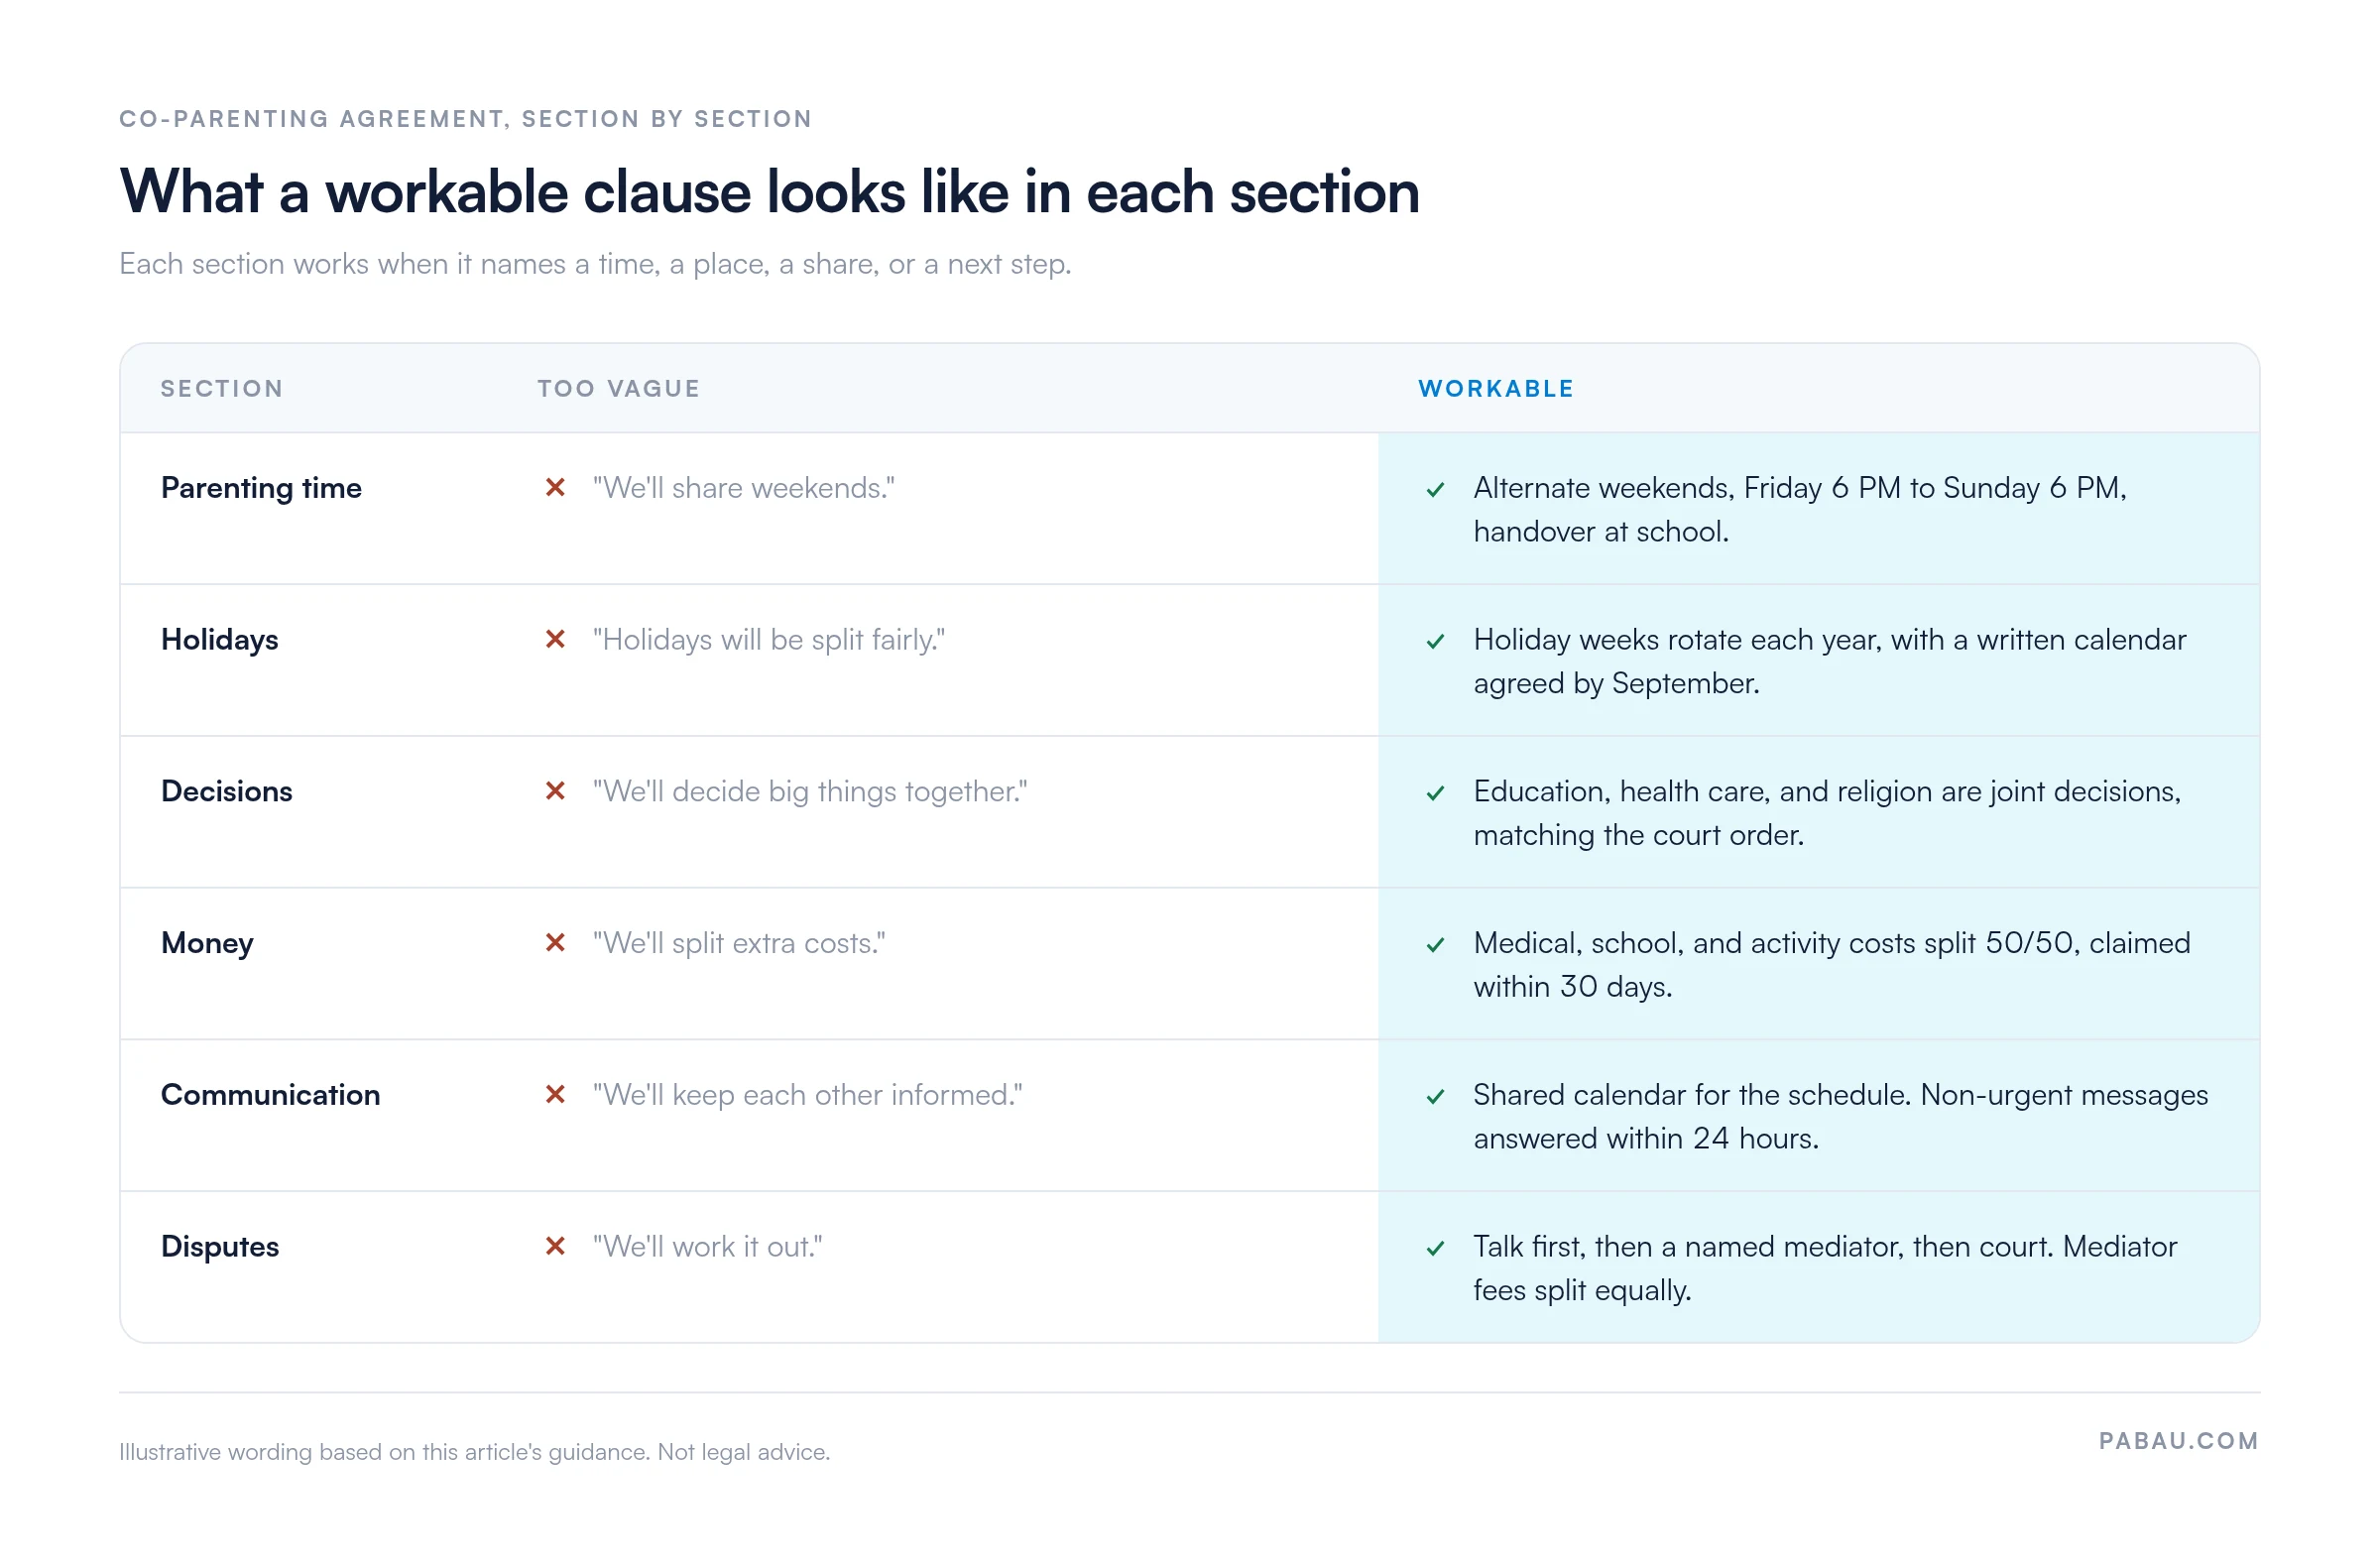This screenshot has height=1567, width=2380.
Task: Click the "Talk first, then a named mediator" clause text
Action: point(1825,1269)
